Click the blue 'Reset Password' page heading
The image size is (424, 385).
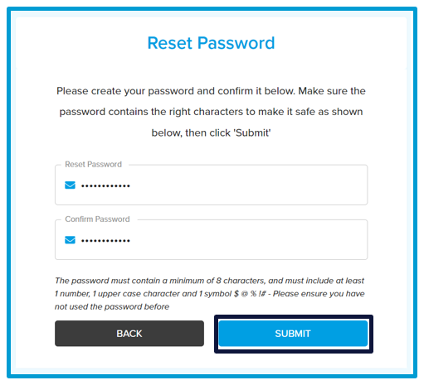click(211, 43)
